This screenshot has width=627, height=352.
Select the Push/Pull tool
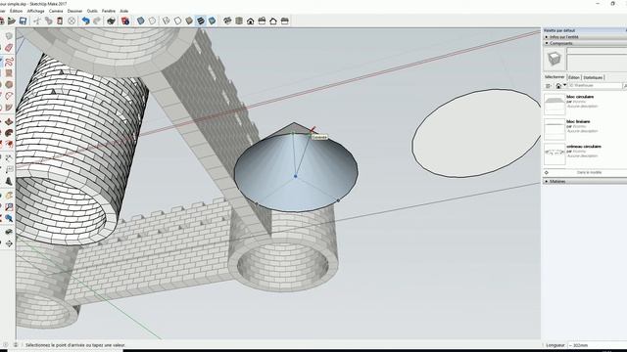[9, 121]
